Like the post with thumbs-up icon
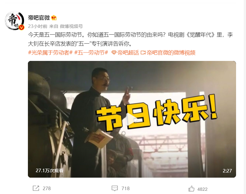Viewport: 246px width, 194px height. tap(191, 189)
